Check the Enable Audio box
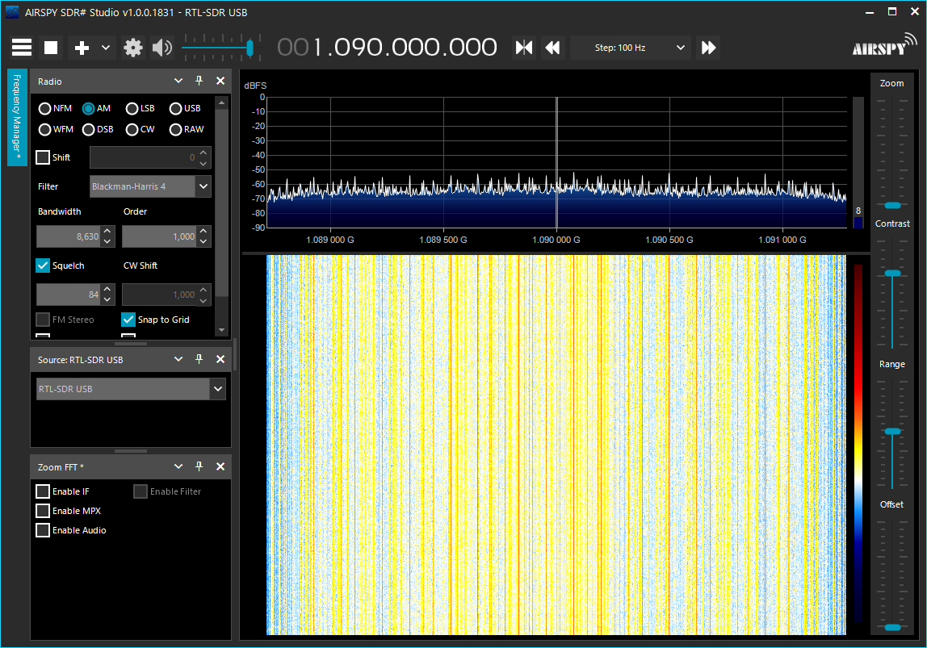This screenshot has height=648, width=927. pyautogui.click(x=43, y=530)
